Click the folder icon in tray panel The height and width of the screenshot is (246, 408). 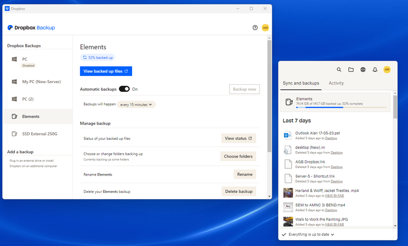click(x=351, y=69)
